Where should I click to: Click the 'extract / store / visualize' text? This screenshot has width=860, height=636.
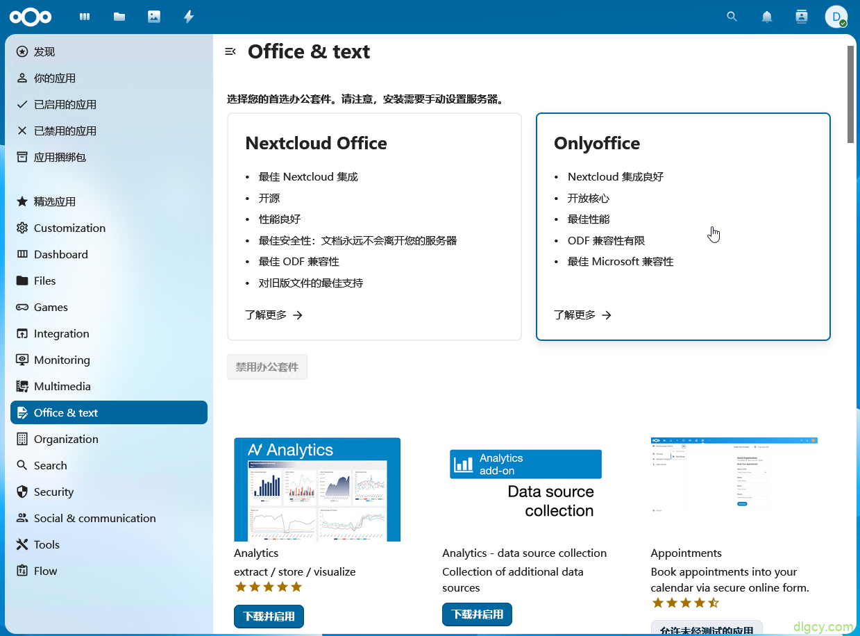tap(295, 571)
